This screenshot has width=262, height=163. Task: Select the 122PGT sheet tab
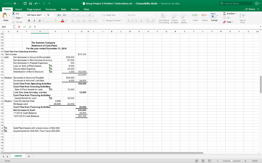18,156
